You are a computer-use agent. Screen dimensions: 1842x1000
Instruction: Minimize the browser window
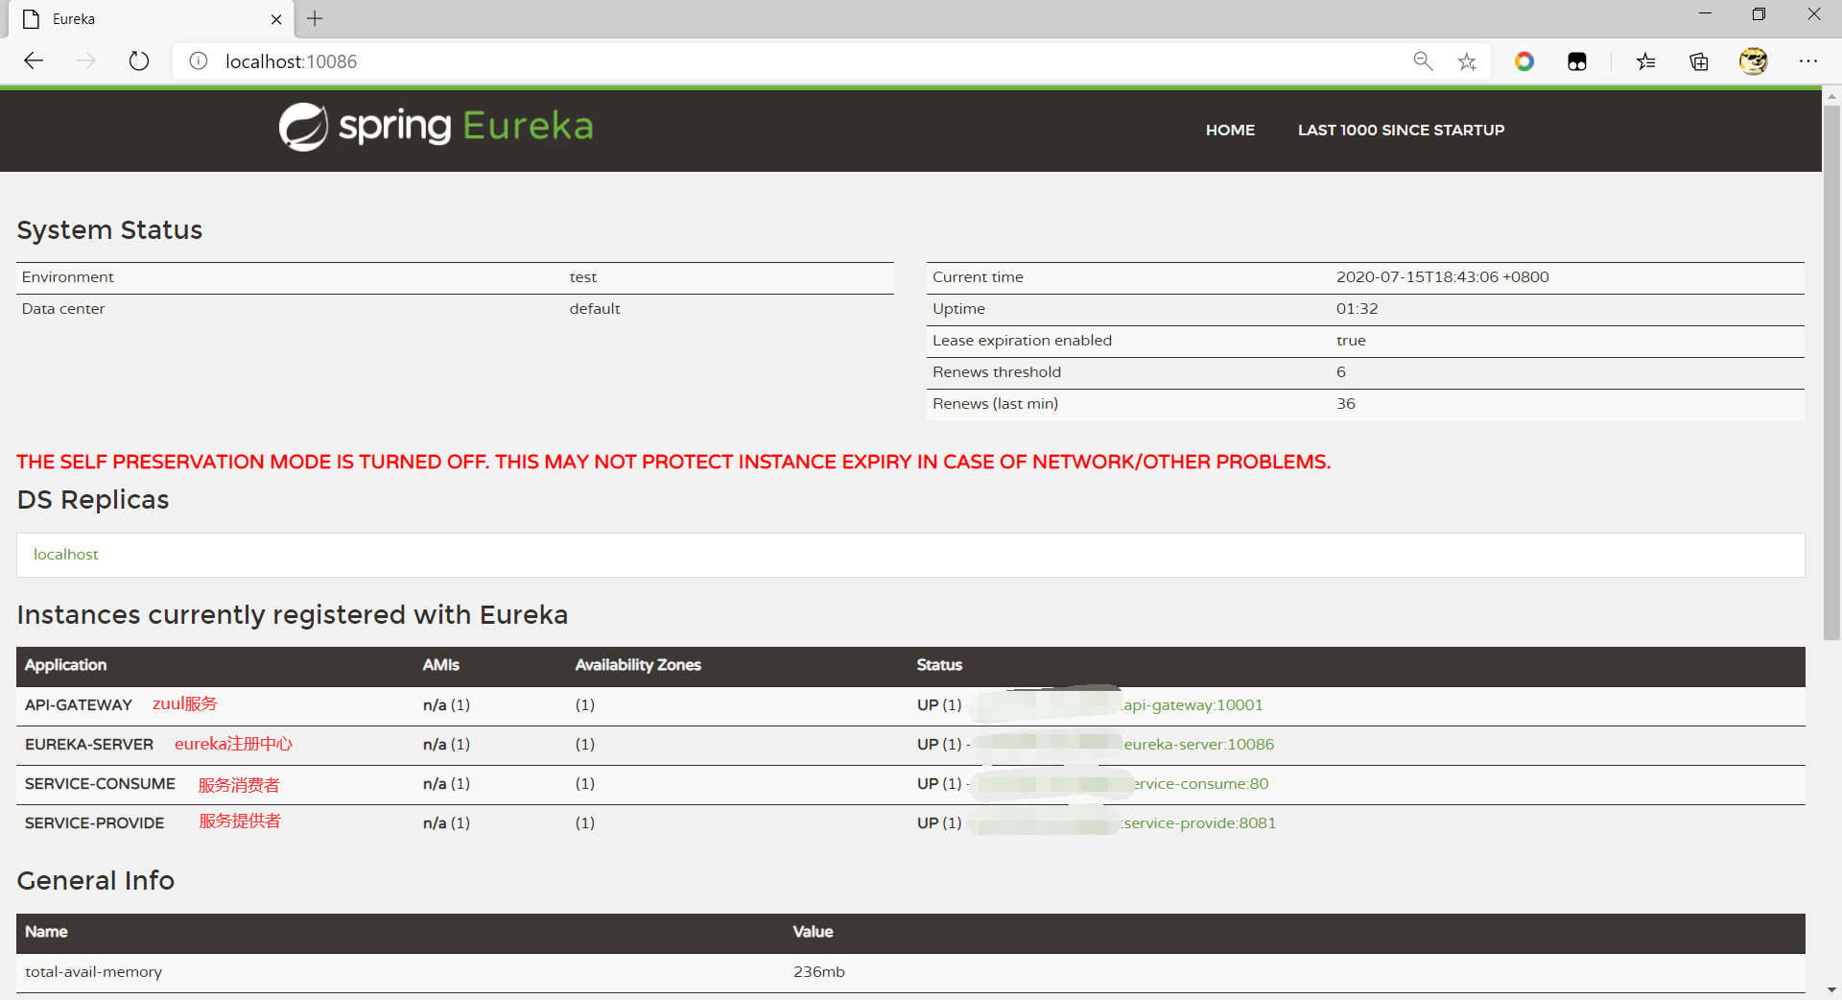coord(1705,14)
